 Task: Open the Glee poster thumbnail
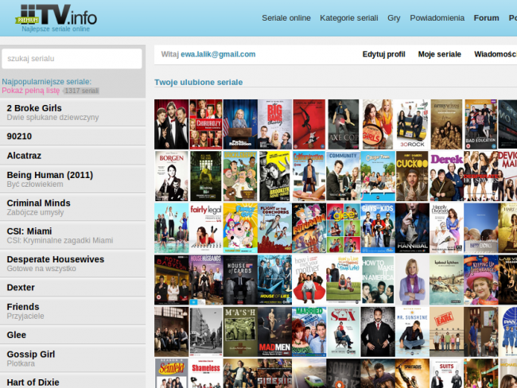(344, 228)
